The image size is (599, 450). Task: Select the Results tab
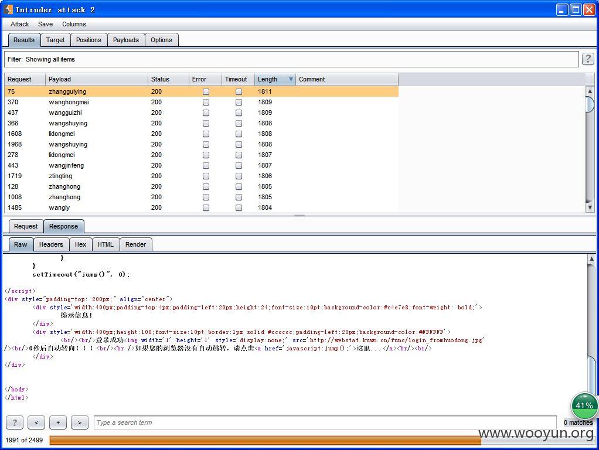coord(24,40)
